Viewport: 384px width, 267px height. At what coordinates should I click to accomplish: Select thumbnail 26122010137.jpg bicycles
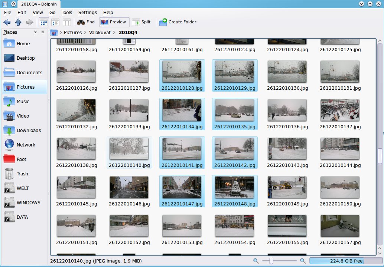(340, 110)
